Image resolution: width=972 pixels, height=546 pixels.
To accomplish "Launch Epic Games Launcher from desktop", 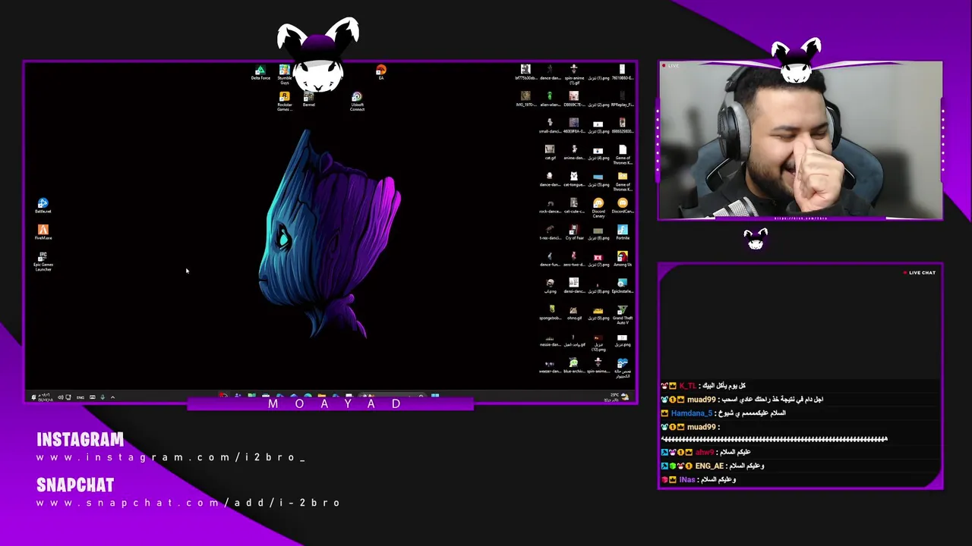I will tap(43, 261).
